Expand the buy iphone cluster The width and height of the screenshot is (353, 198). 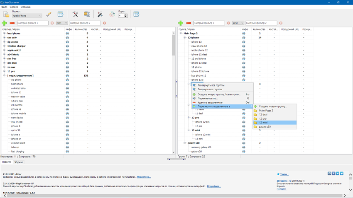point(4,33)
